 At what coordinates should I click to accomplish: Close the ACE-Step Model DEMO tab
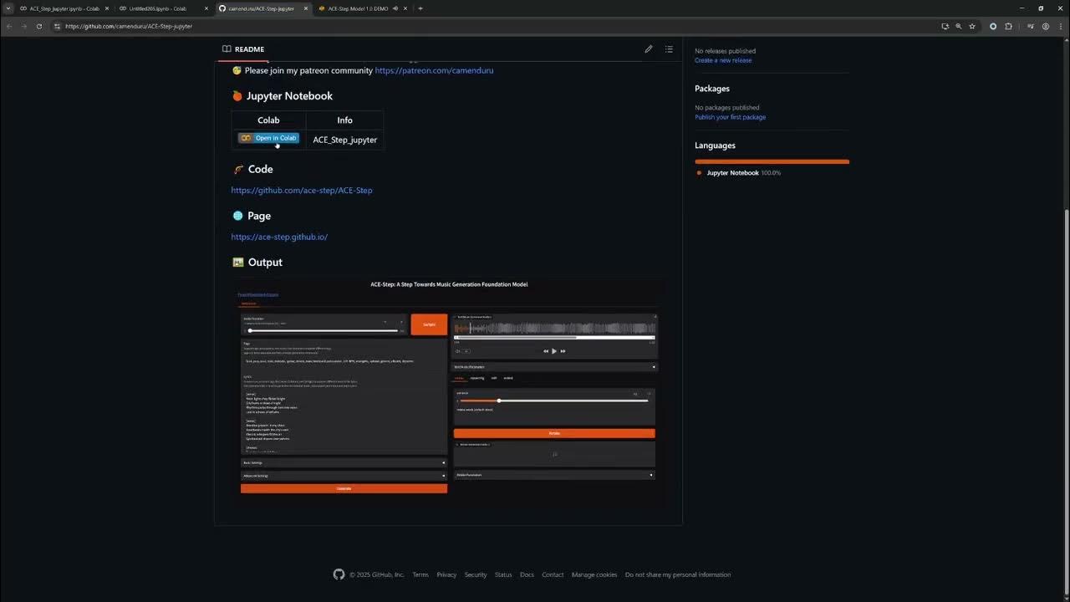[405, 8]
